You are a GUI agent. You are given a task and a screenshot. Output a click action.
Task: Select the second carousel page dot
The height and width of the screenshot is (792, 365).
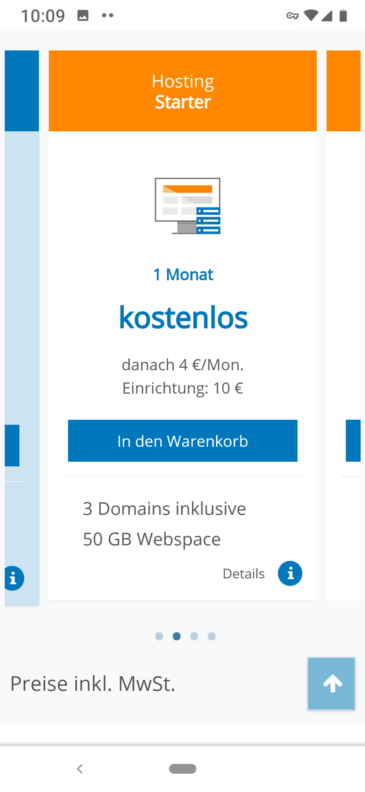click(x=176, y=636)
